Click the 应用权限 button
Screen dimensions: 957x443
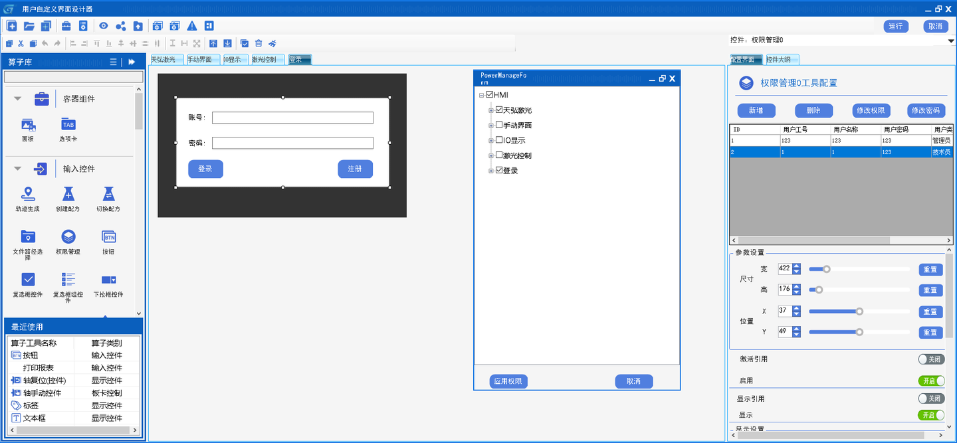click(x=508, y=381)
